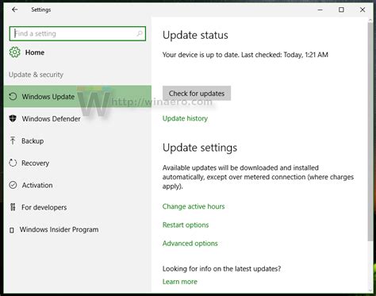The height and width of the screenshot is (296, 376).
Task: Click the back arrow in the title bar
Action: [15, 10]
